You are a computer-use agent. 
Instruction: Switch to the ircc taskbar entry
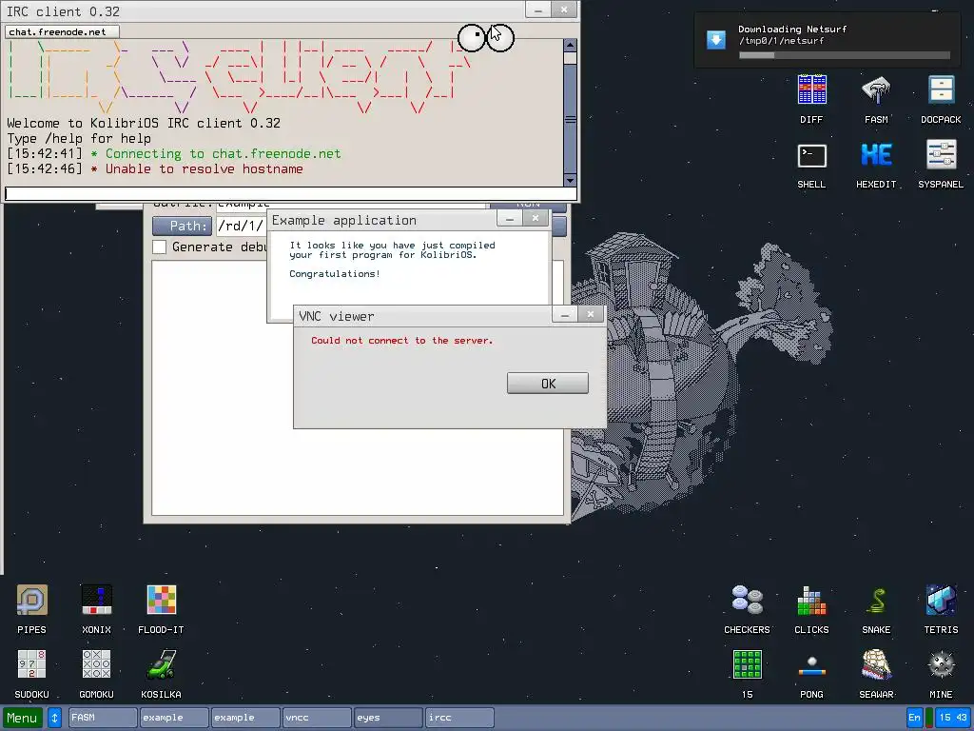click(459, 718)
